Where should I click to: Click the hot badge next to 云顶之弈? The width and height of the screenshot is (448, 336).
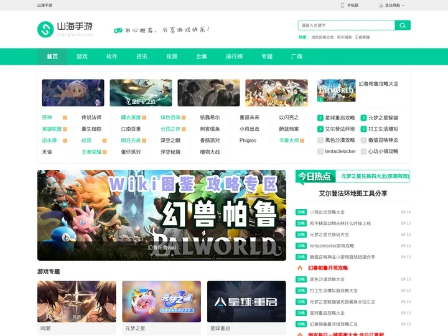click(x=184, y=129)
